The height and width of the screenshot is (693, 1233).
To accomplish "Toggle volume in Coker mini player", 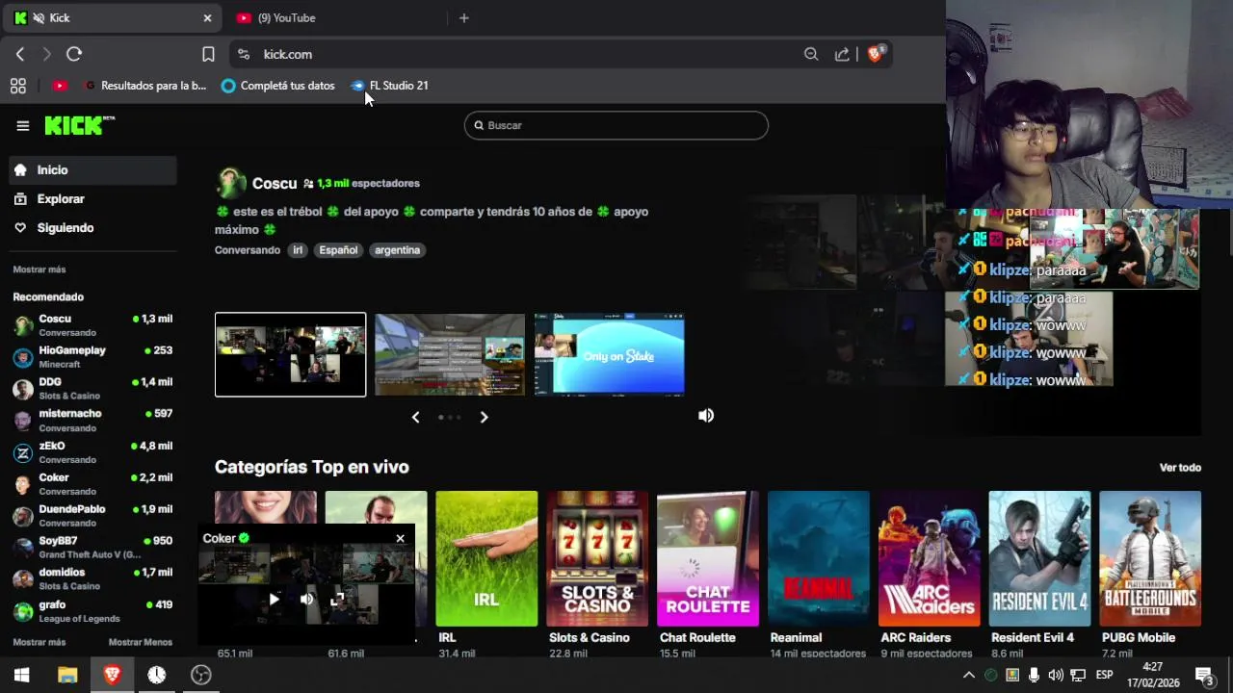I will (306, 599).
